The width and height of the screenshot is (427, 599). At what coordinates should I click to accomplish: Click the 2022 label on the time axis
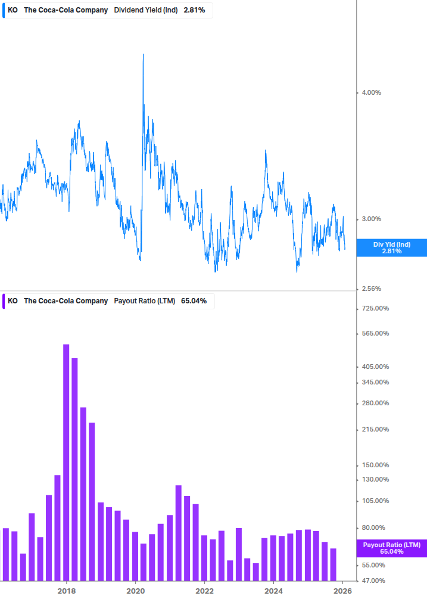coord(204,591)
